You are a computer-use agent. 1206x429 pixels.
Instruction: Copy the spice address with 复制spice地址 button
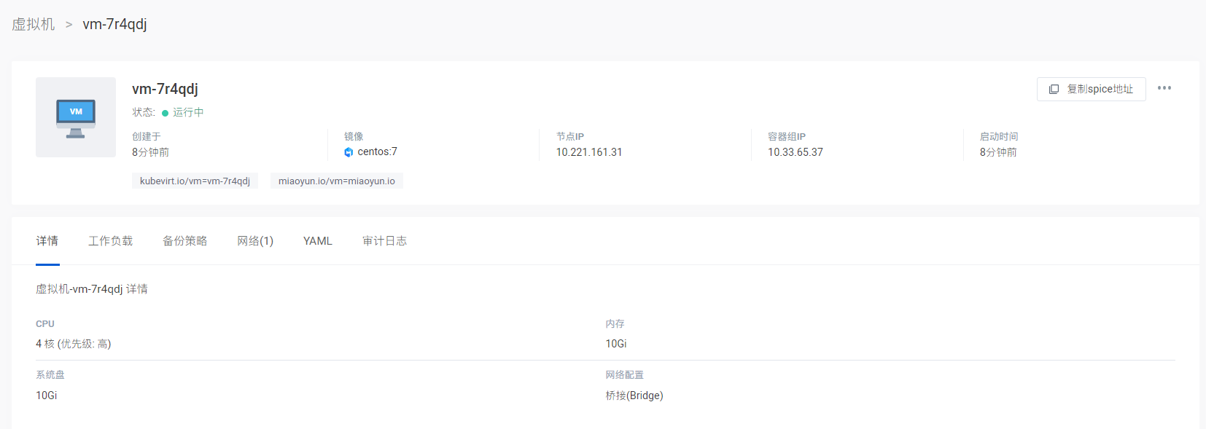[x=1091, y=89]
